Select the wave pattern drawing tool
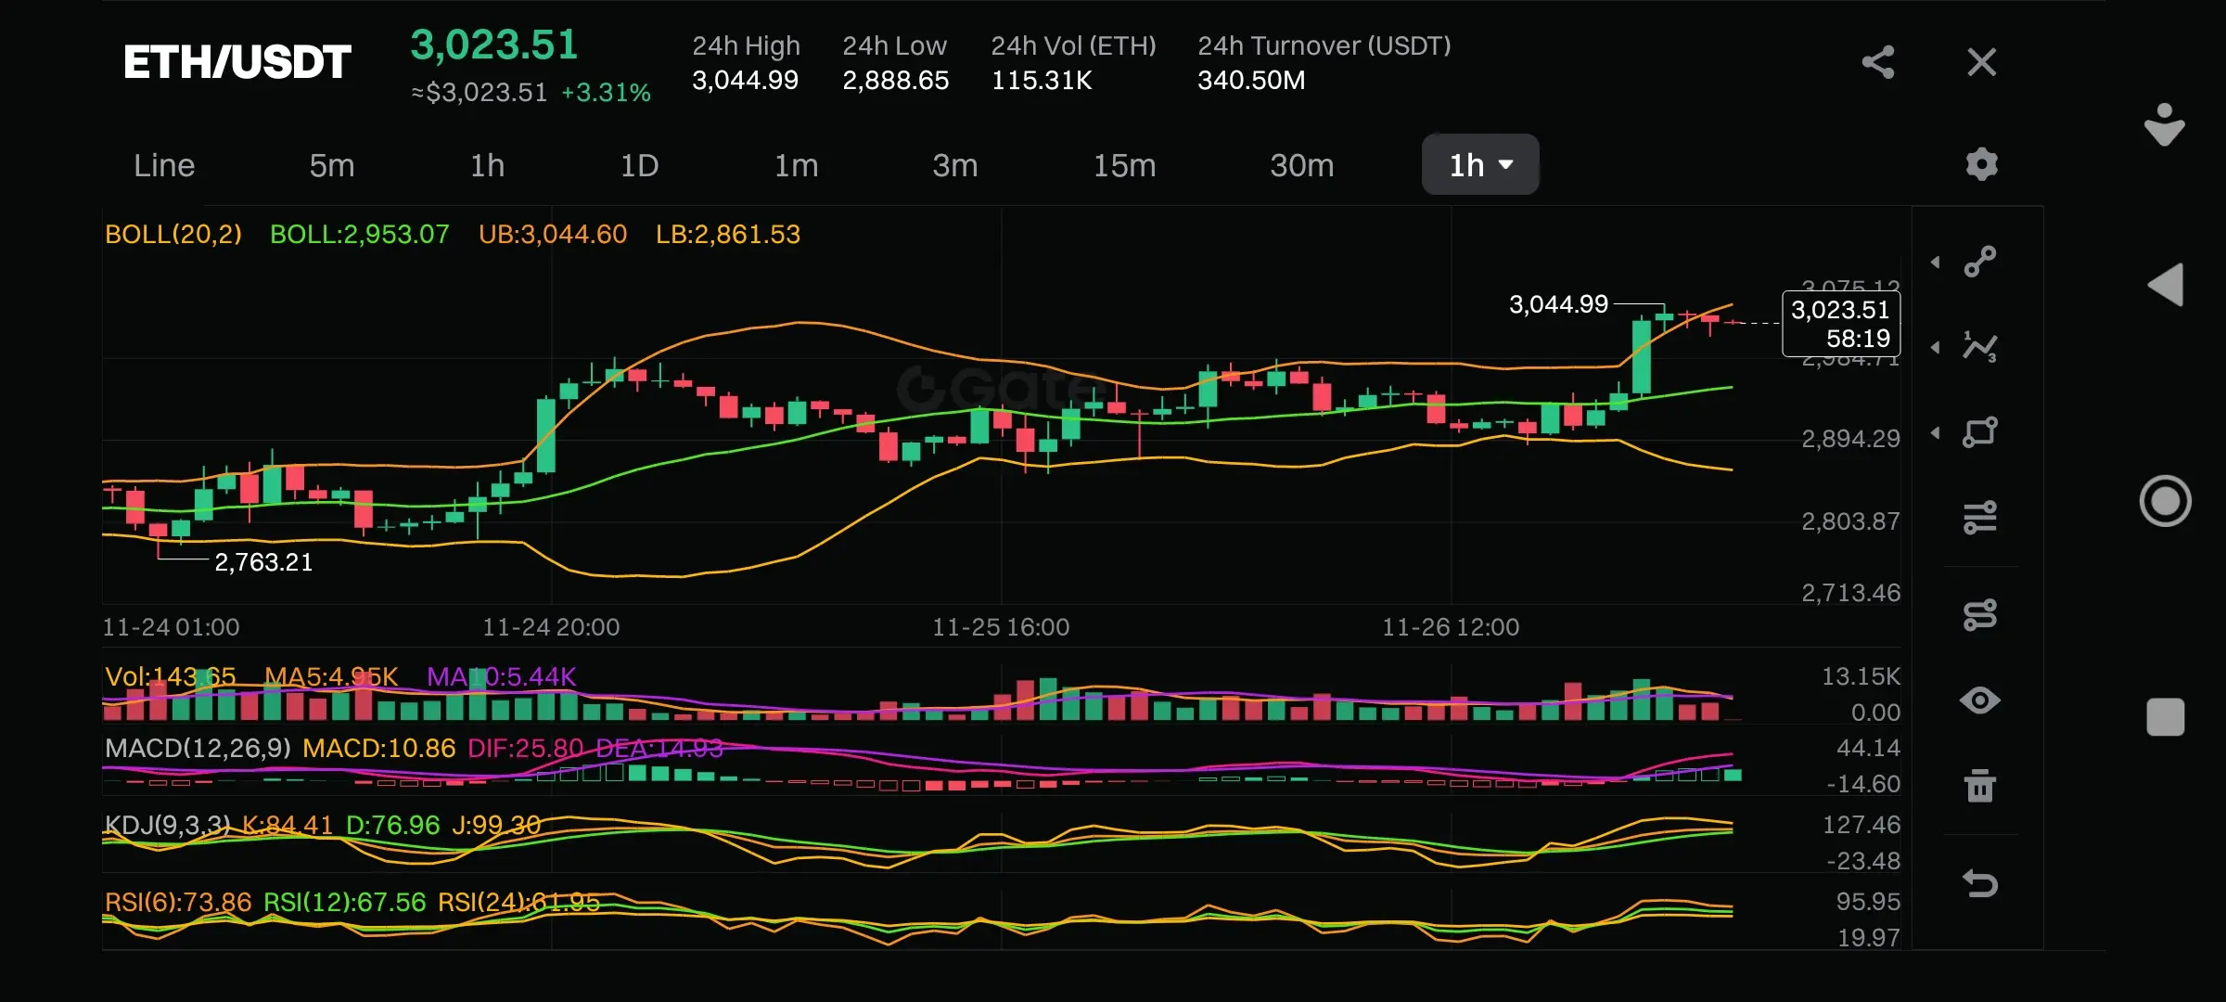Screen dimensions: 2226x1002 1980,347
